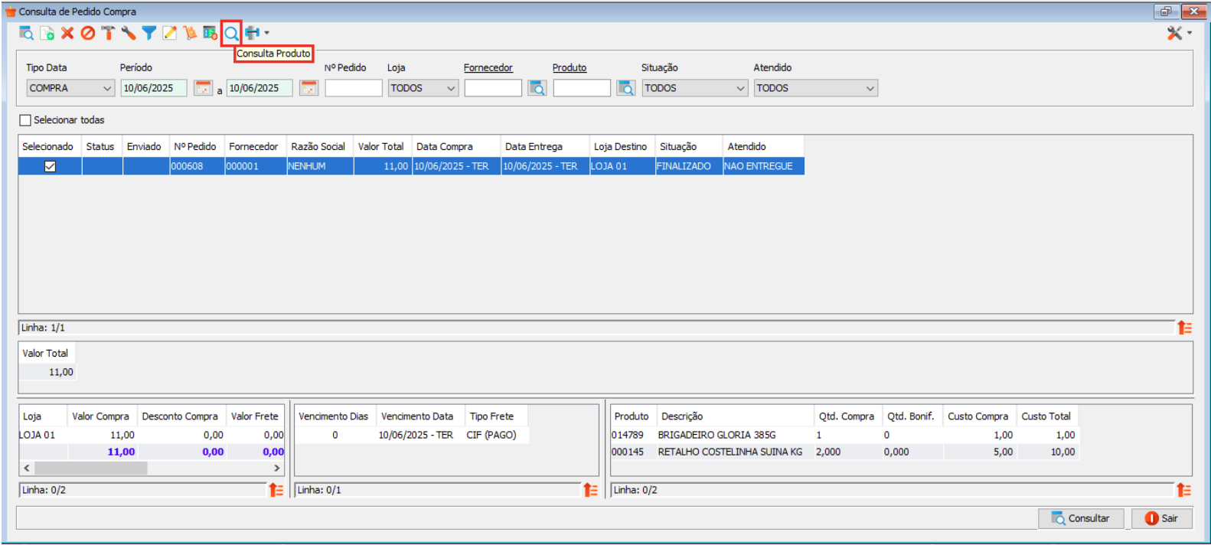Uncheck the selected box for order 000608

[x=50, y=166]
